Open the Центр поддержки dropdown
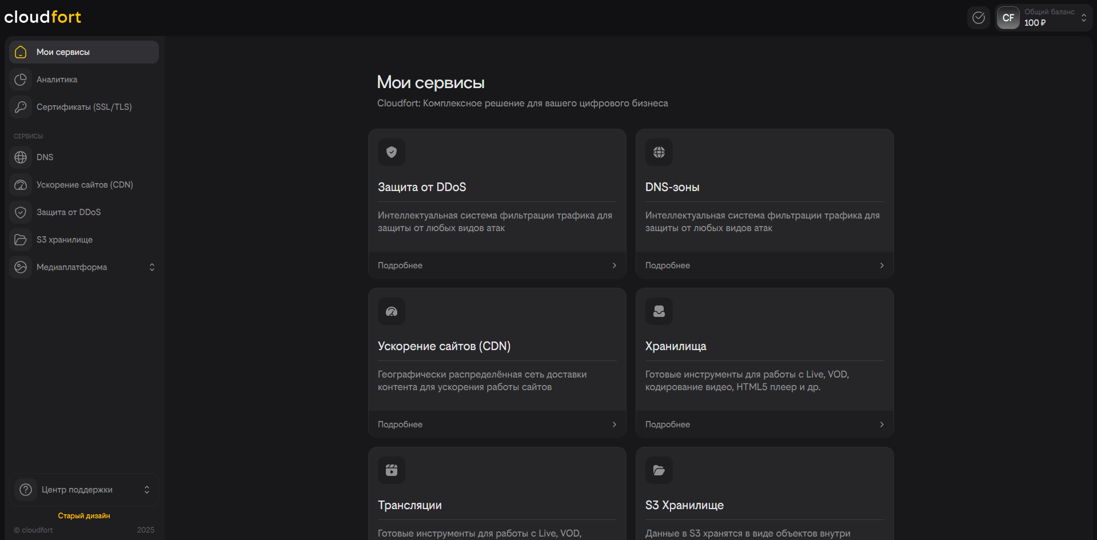Image resolution: width=1097 pixels, height=540 pixels. point(146,490)
